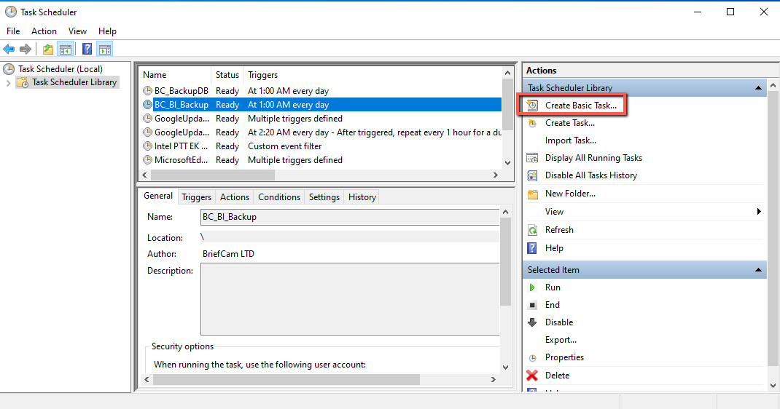The height and width of the screenshot is (409, 780).
Task: Click the Help icon in Actions pane
Action: 531,248
